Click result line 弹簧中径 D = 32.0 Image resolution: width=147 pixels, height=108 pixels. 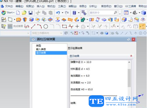click(81, 62)
